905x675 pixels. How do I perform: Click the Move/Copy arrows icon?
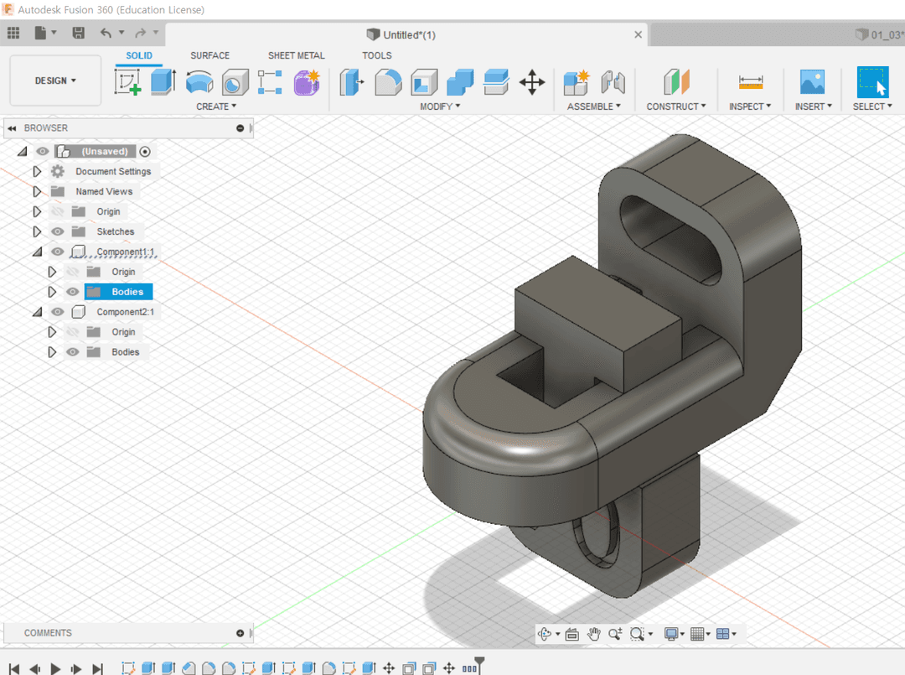coord(532,82)
